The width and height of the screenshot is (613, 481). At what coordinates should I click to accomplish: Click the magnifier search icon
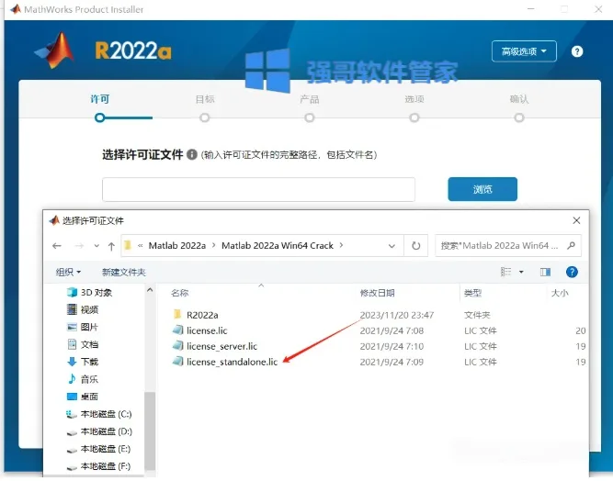coord(571,246)
